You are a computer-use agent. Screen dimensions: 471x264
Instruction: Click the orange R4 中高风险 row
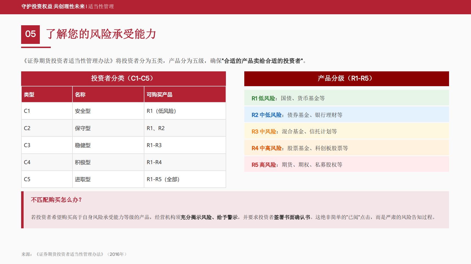(x=346, y=148)
